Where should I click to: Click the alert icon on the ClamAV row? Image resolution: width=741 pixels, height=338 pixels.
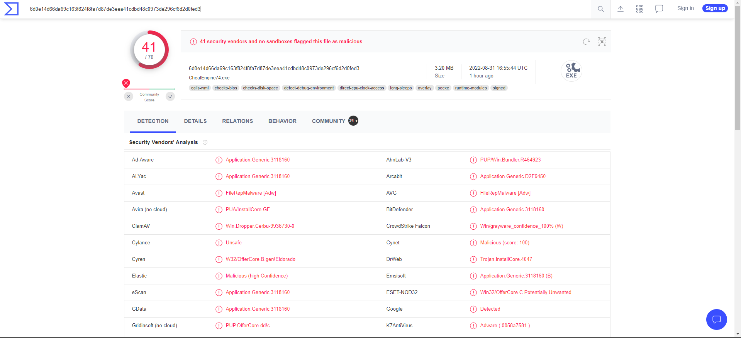[x=219, y=226]
